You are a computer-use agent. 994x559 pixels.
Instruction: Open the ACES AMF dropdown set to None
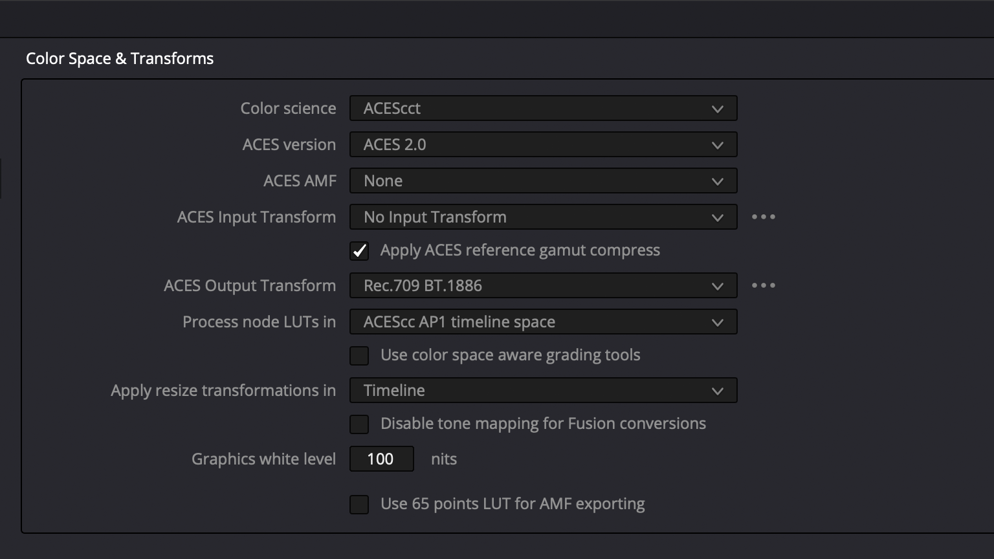coord(542,181)
